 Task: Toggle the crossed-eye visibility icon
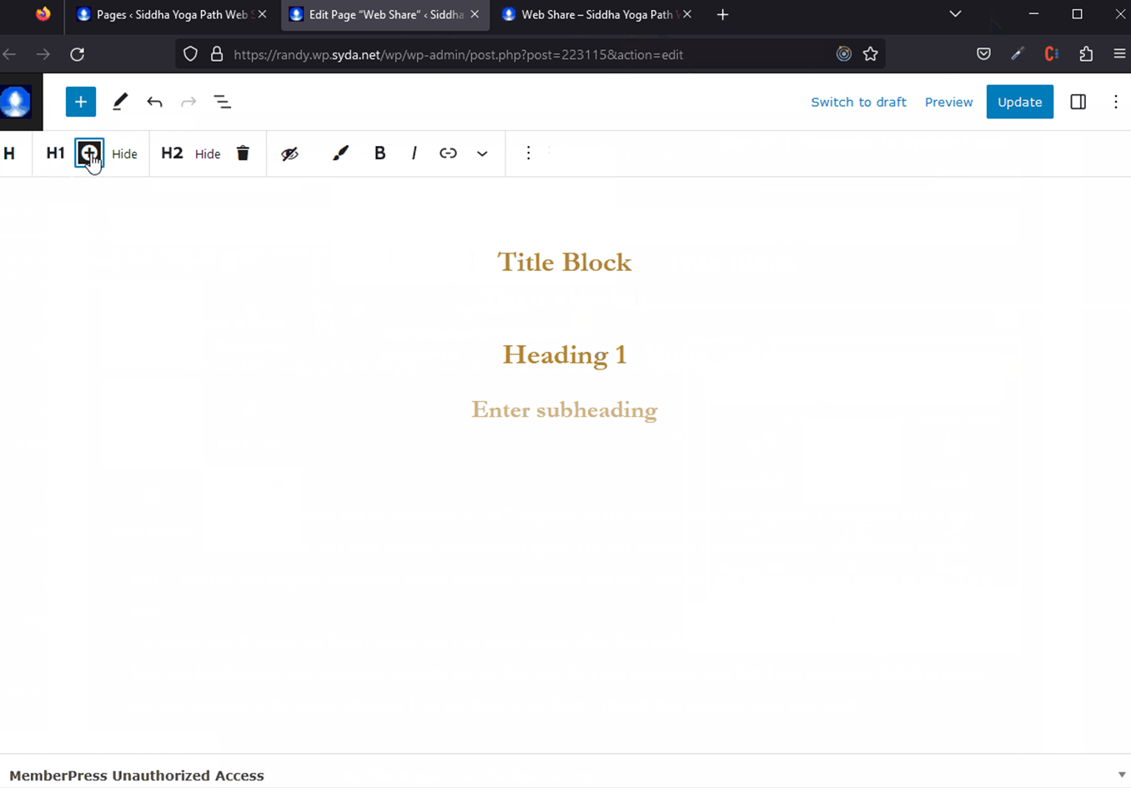289,153
